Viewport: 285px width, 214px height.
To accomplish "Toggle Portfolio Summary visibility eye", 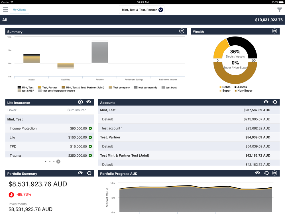I will 80,173.
